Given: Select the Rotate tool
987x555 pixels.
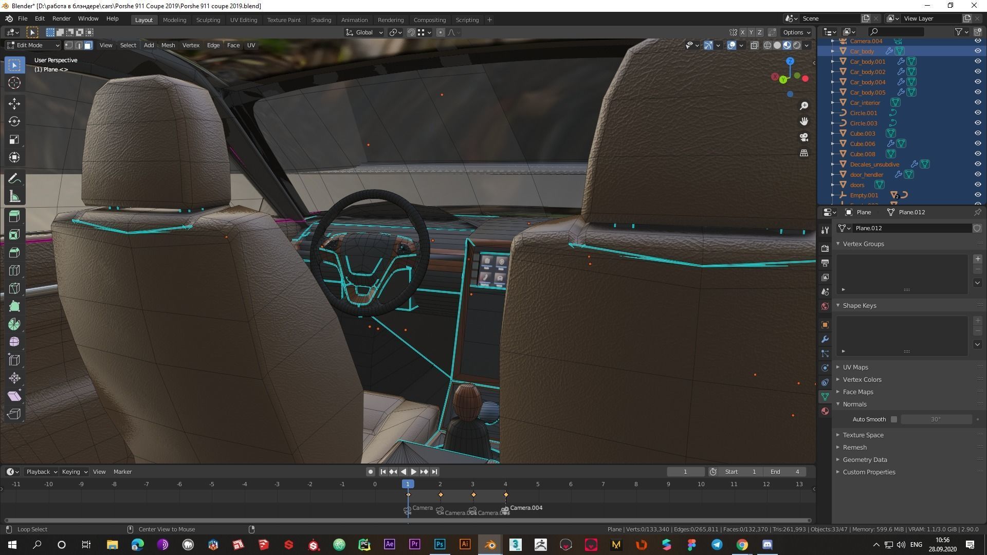Looking at the screenshot, I should 14,121.
